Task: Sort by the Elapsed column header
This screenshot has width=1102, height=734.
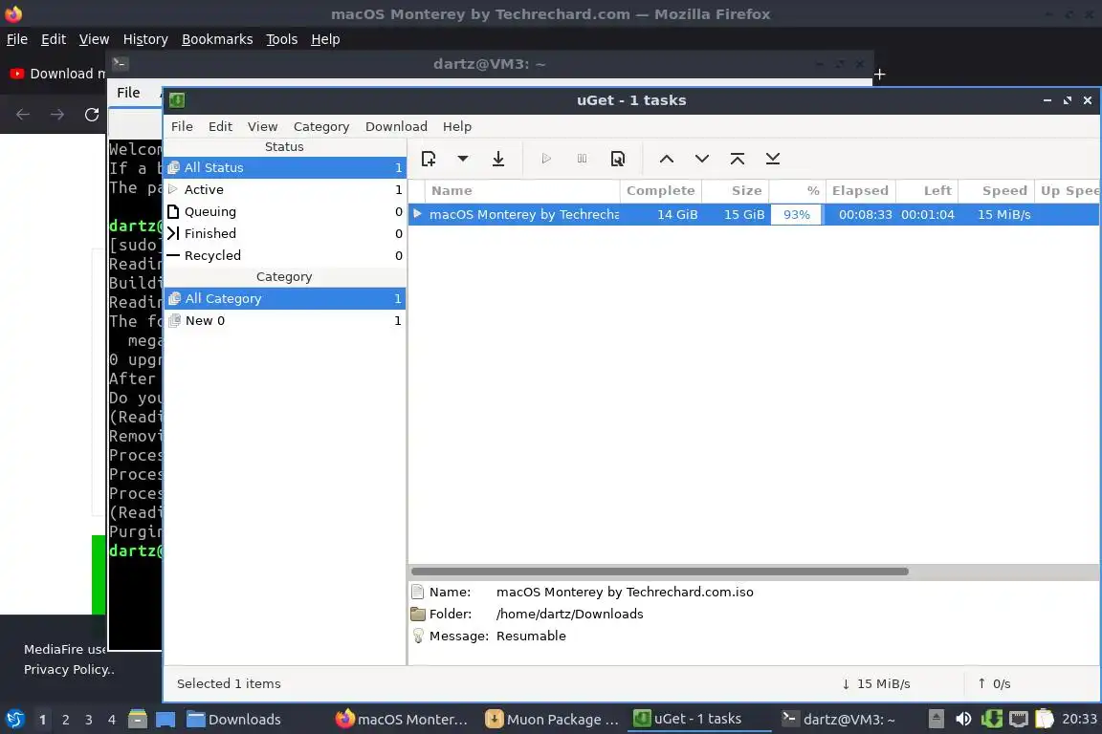Action: pyautogui.click(x=860, y=190)
